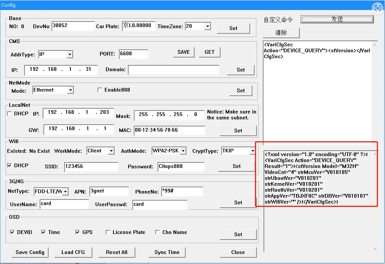
Task: Click response box scrollbar down arrow
Action: (x=375, y=248)
